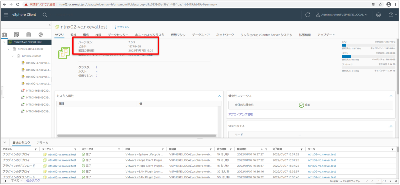Collapse the vCenter HA panel
The image size is (400, 185).
tap(391, 126)
